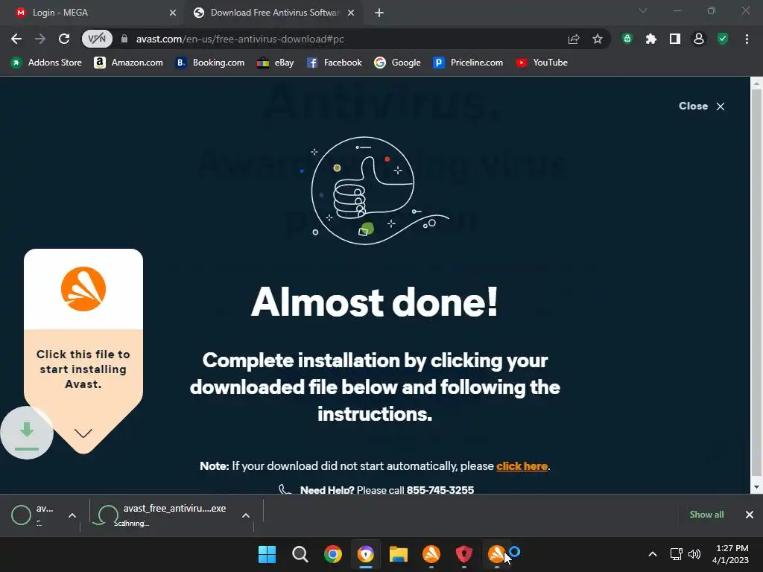
Task: Click Show all downloads
Action: click(706, 515)
